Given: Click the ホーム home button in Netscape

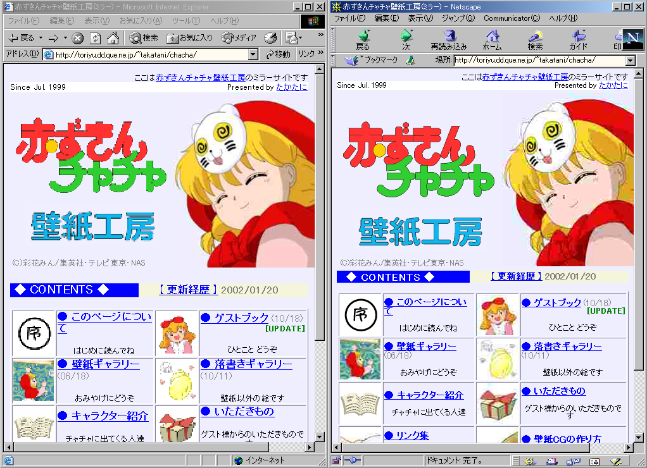Looking at the screenshot, I should [493, 40].
